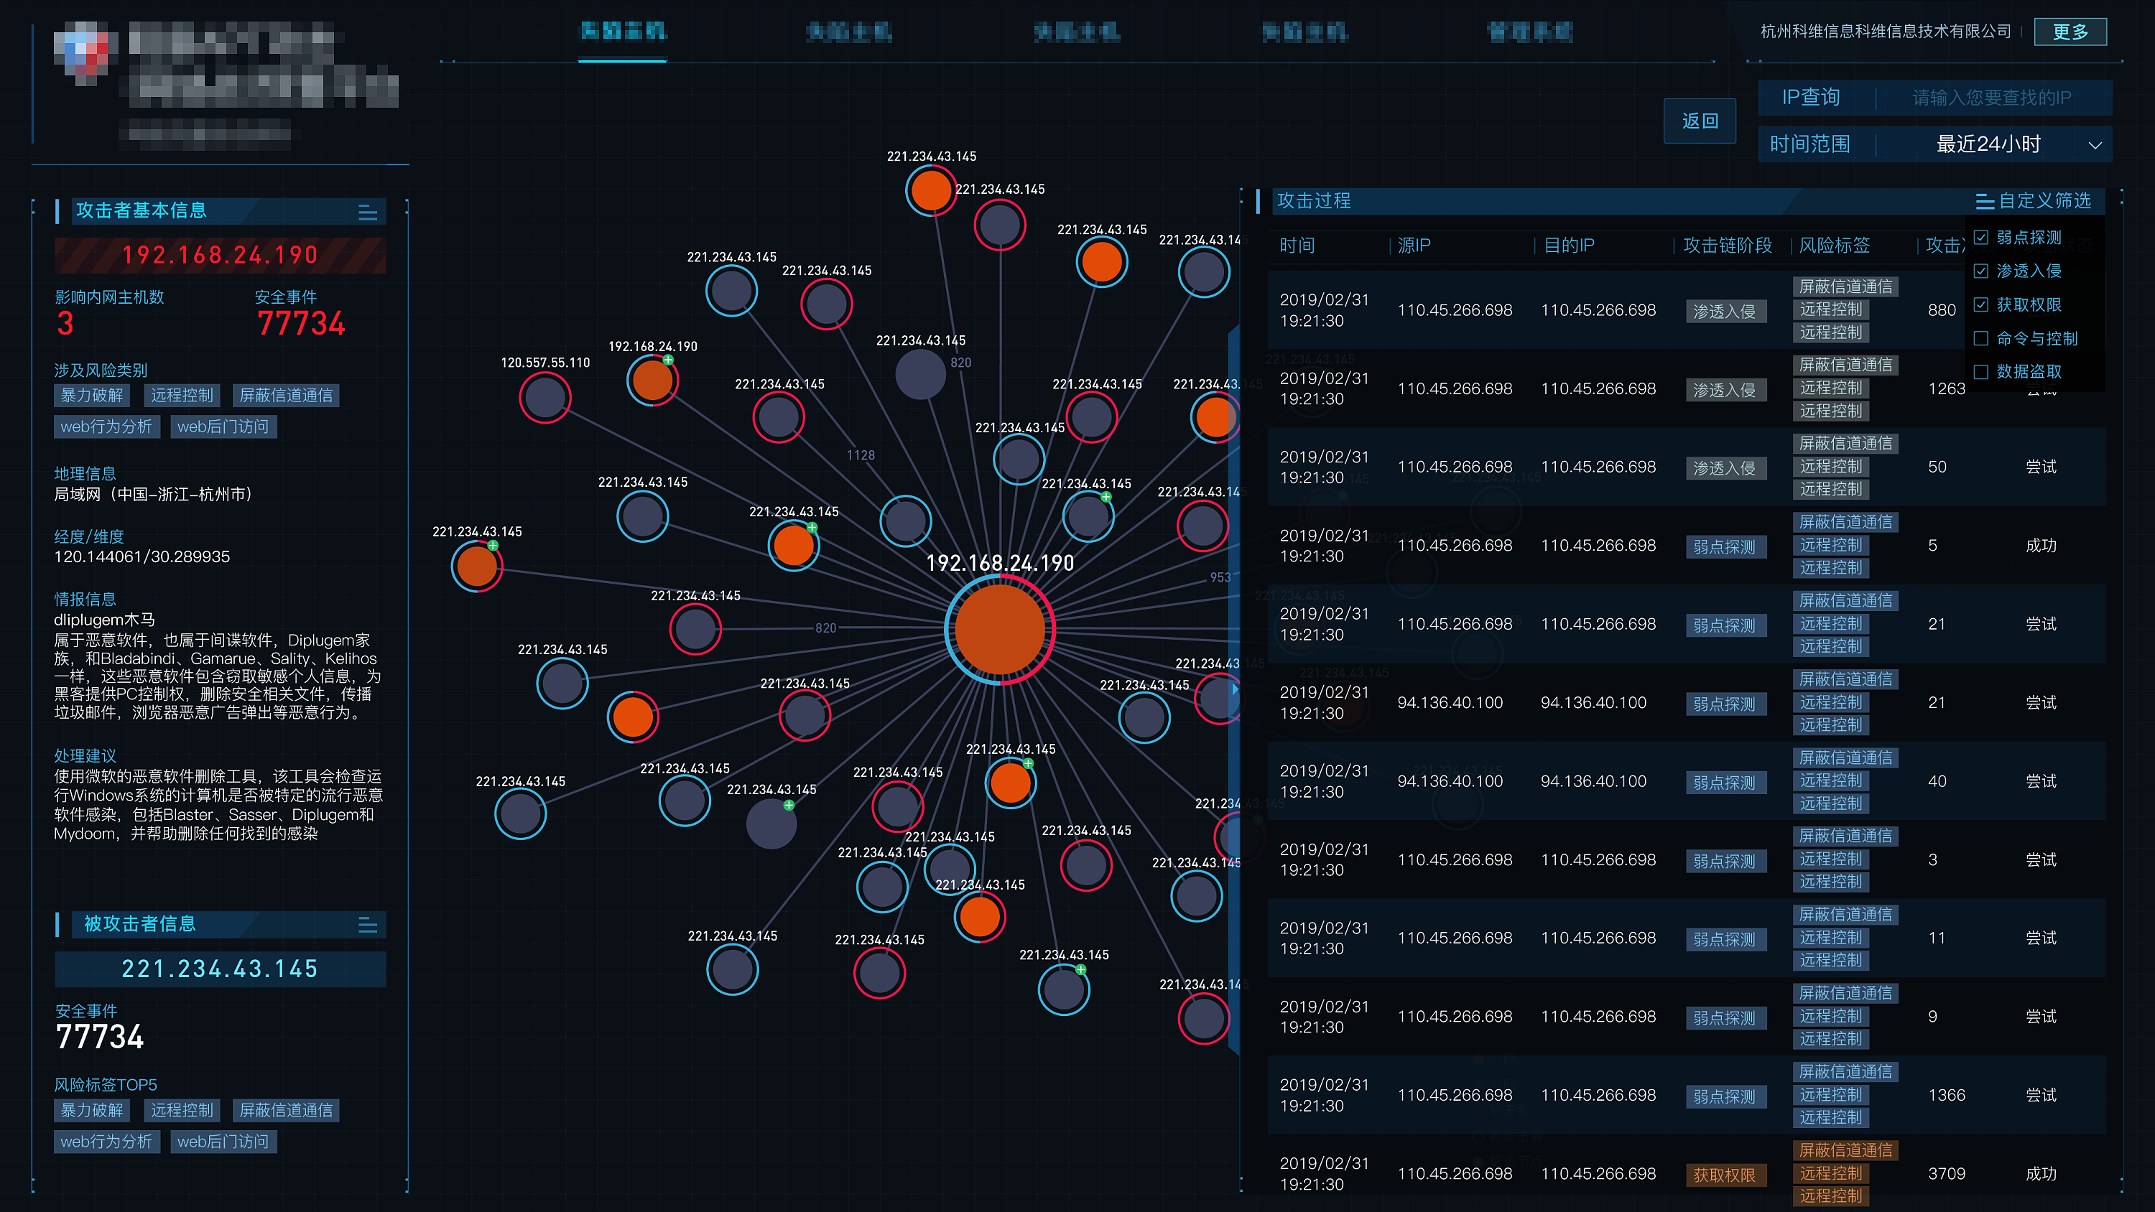Click the 更多 button at top right

[2070, 32]
